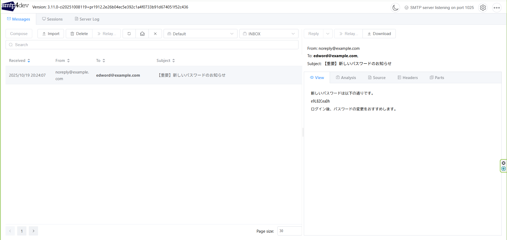The image size is (507, 240).
Task: Switch to the Sessions tab
Action: pyautogui.click(x=52, y=19)
